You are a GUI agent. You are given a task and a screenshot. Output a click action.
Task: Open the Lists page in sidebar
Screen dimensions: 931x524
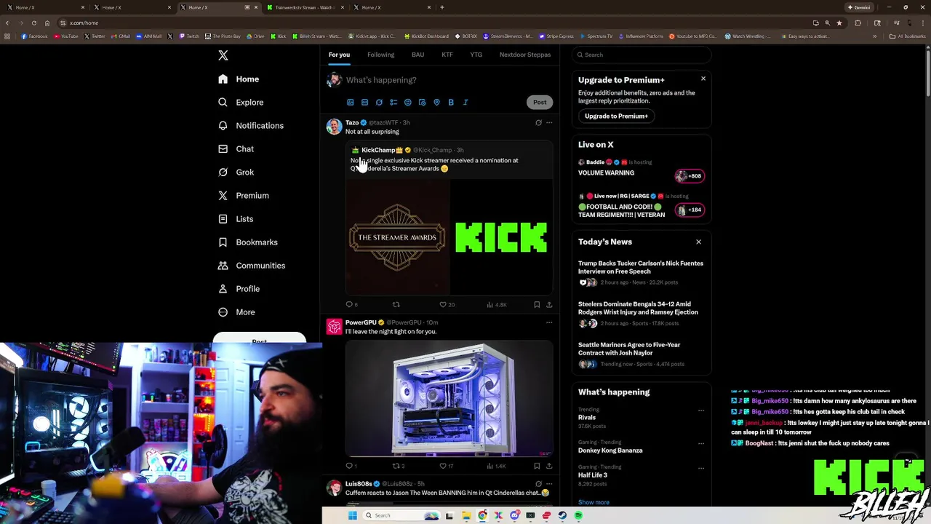(236, 219)
